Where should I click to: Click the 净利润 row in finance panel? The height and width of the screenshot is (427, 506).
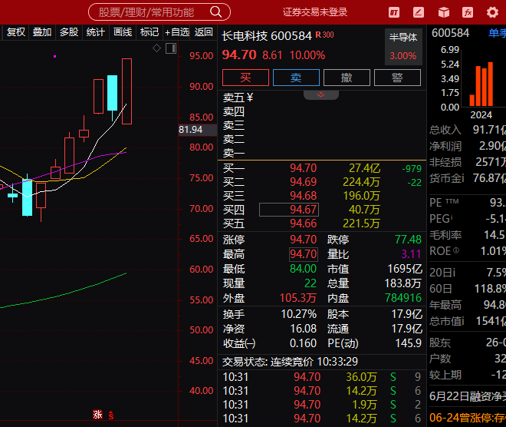click(x=468, y=146)
